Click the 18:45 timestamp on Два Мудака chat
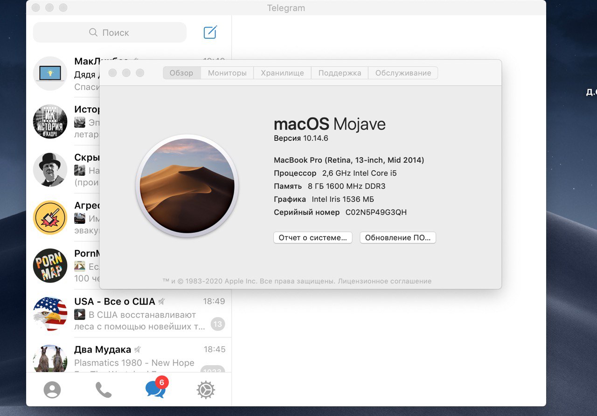 click(215, 349)
